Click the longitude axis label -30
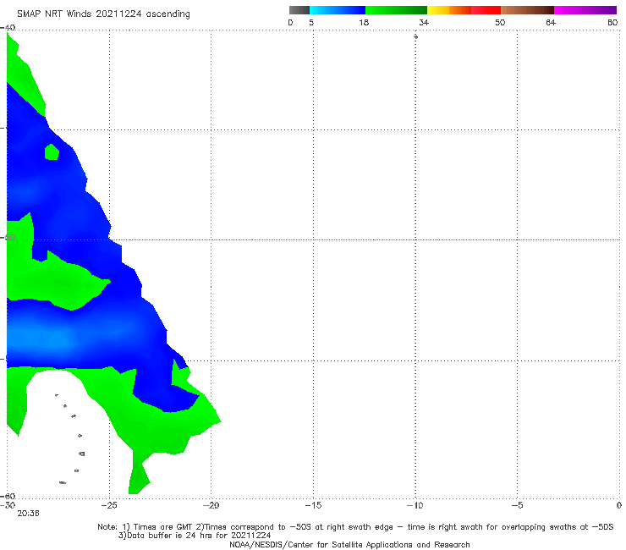This screenshot has height=550, width=626. point(8,505)
